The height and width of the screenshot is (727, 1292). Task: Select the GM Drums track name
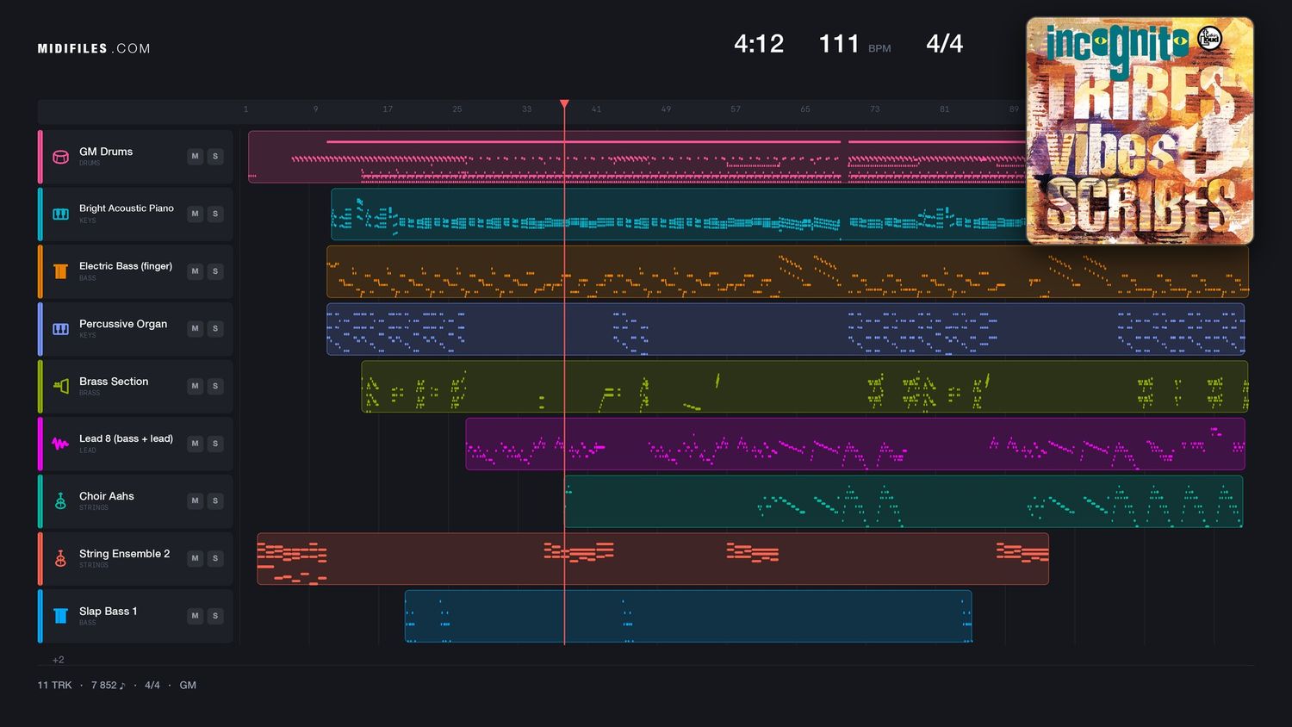(106, 152)
